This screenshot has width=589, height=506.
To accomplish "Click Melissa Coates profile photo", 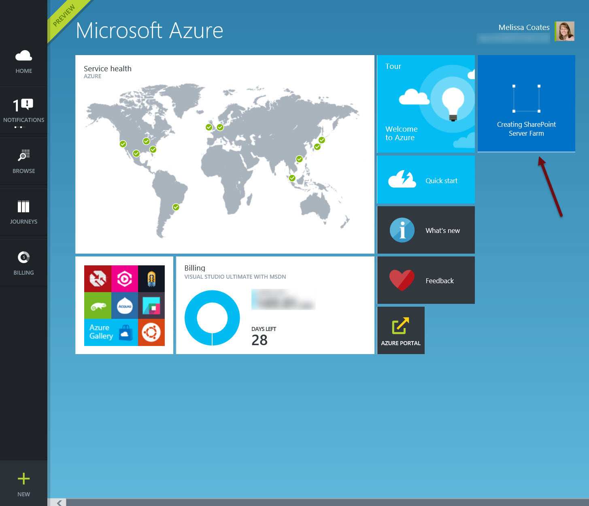I will [x=565, y=32].
